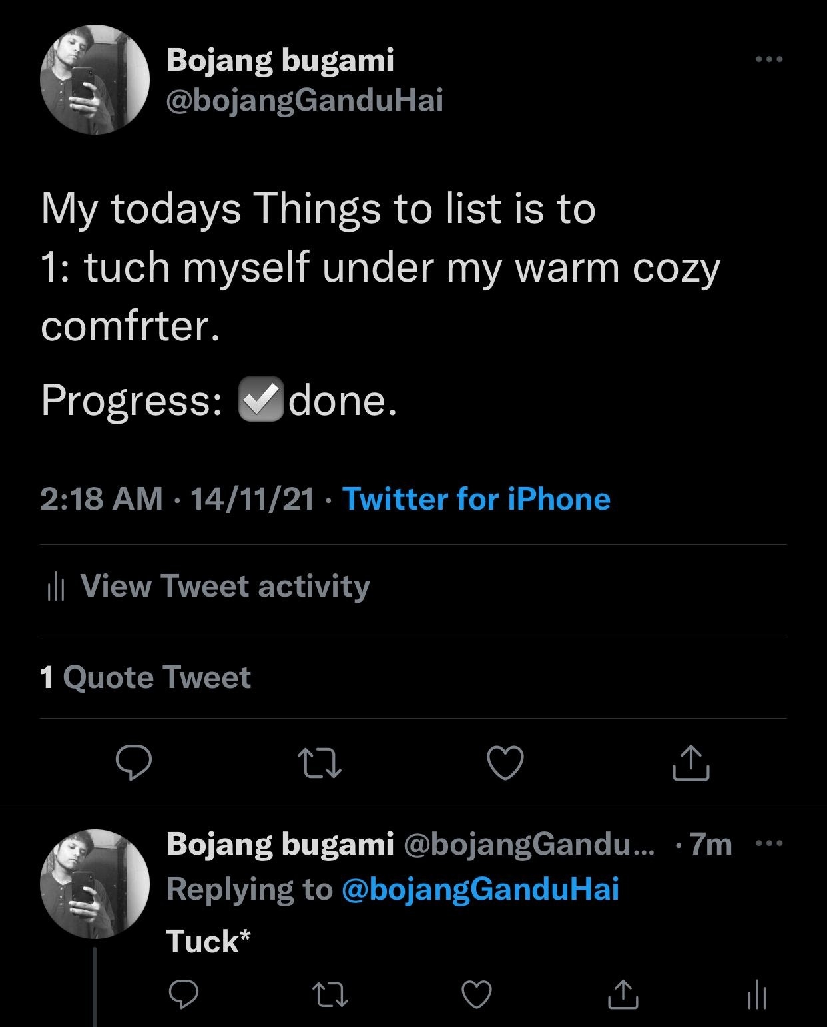Retweet the "Tuck*" reply
Viewport: 827px width, 1027px height.
pos(330,995)
